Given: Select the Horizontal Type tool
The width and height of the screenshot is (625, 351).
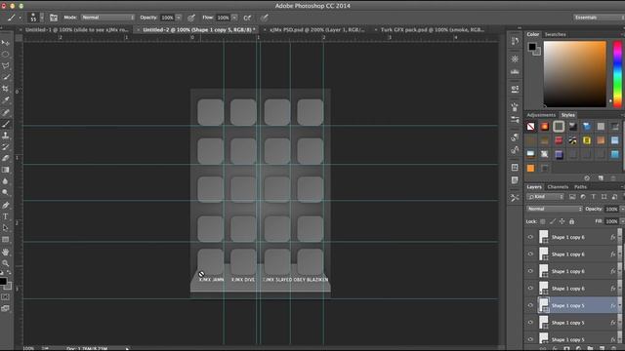Looking at the screenshot, I should 5,216.
